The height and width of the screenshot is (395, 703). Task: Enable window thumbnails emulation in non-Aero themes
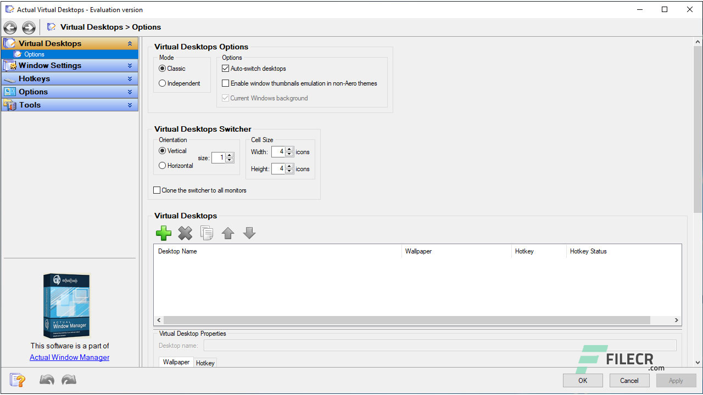tap(225, 83)
